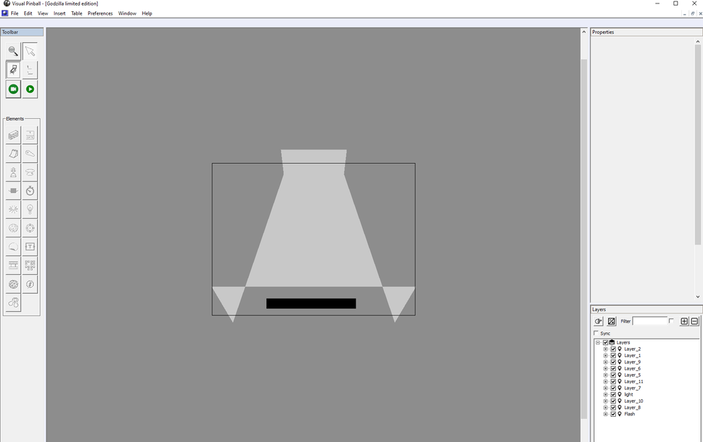This screenshot has height=442, width=703.
Task: Uncheck Layer_1 visibility checkbox
Action: 613,356
